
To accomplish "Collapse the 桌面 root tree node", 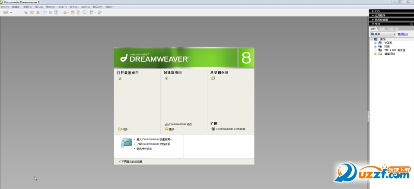I will pyautogui.click(x=372, y=39).
